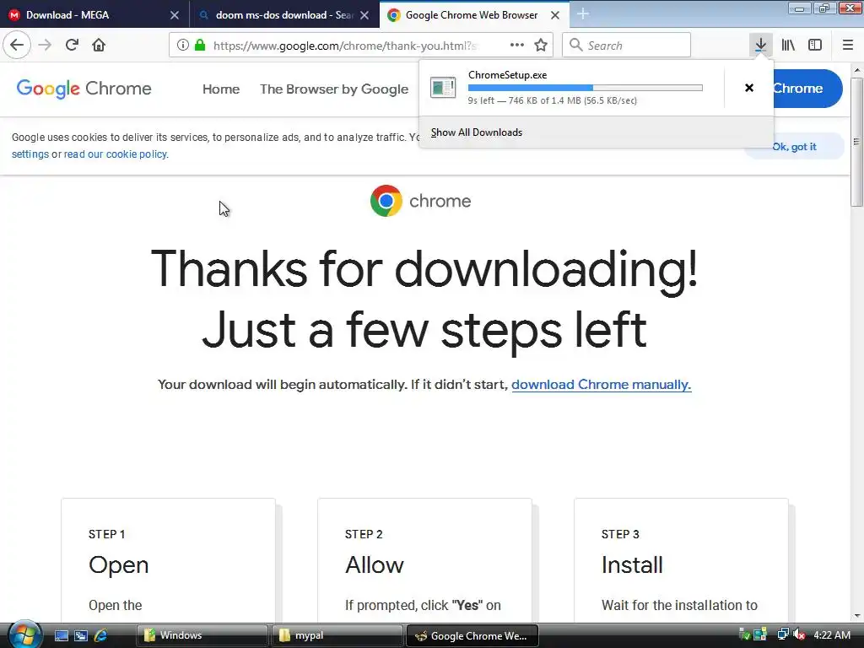The height and width of the screenshot is (648, 864).
Task: Open the Windows folder taskbar button
Action: (x=202, y=635)
